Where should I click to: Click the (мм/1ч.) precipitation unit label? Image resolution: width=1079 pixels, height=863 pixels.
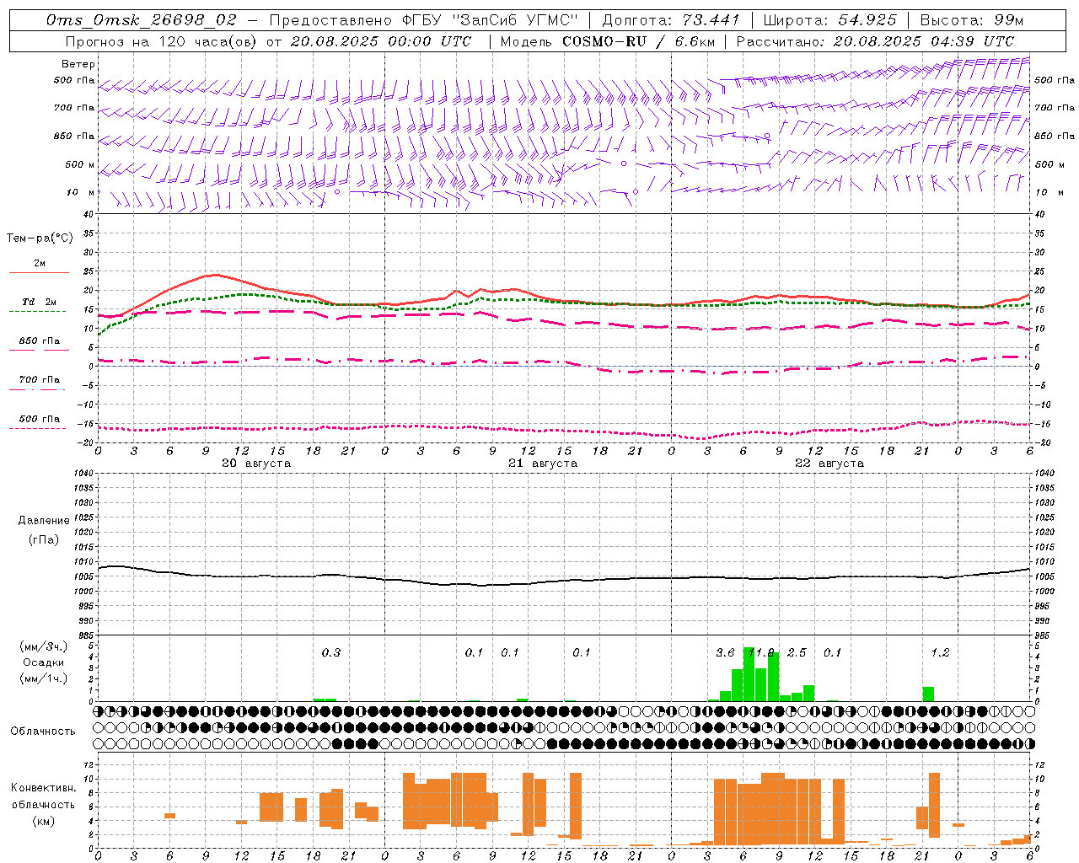44,678
